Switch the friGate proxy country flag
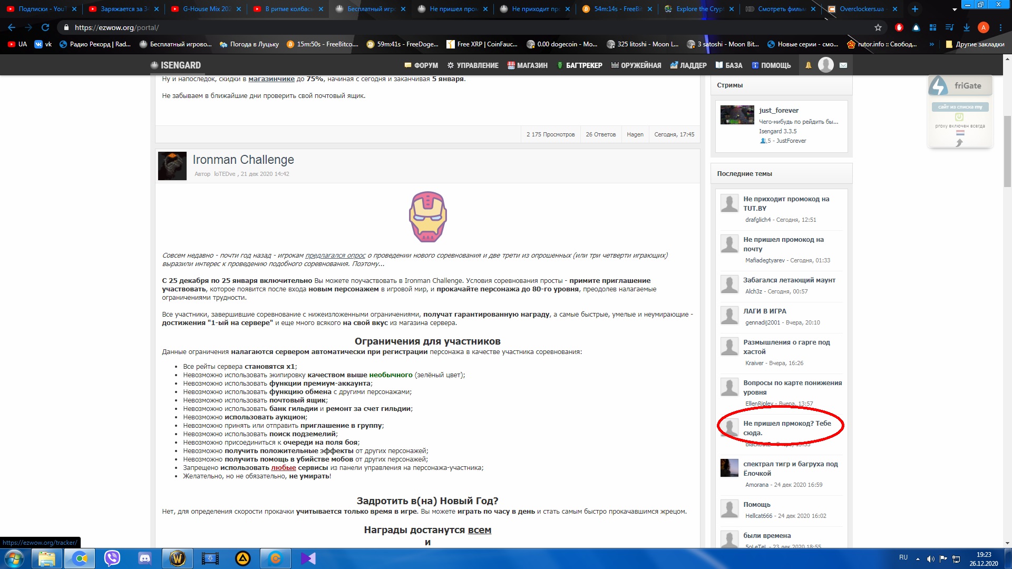This screenshot has width=1012, height=569. [x=960, y=133]
